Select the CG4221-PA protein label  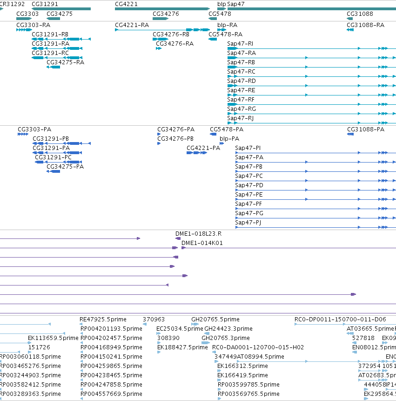(x=203, y=148)
